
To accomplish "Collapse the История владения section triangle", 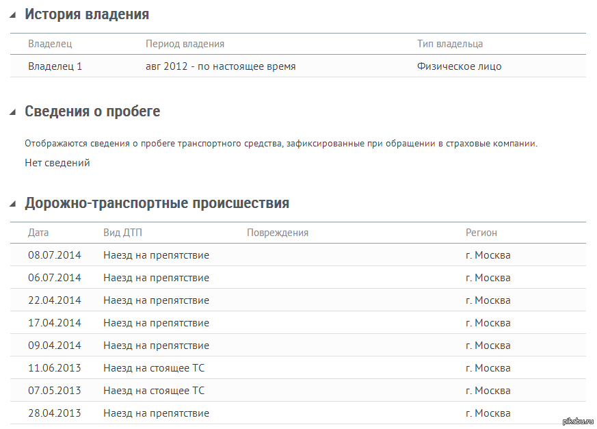I will tap(13, 15).
